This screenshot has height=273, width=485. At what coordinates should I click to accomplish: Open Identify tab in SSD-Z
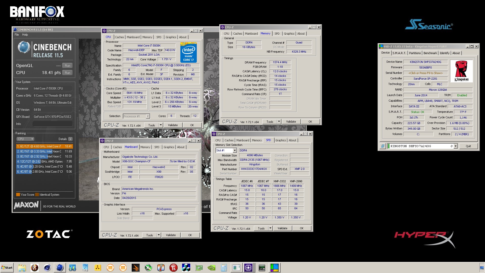tap(444, 53)
